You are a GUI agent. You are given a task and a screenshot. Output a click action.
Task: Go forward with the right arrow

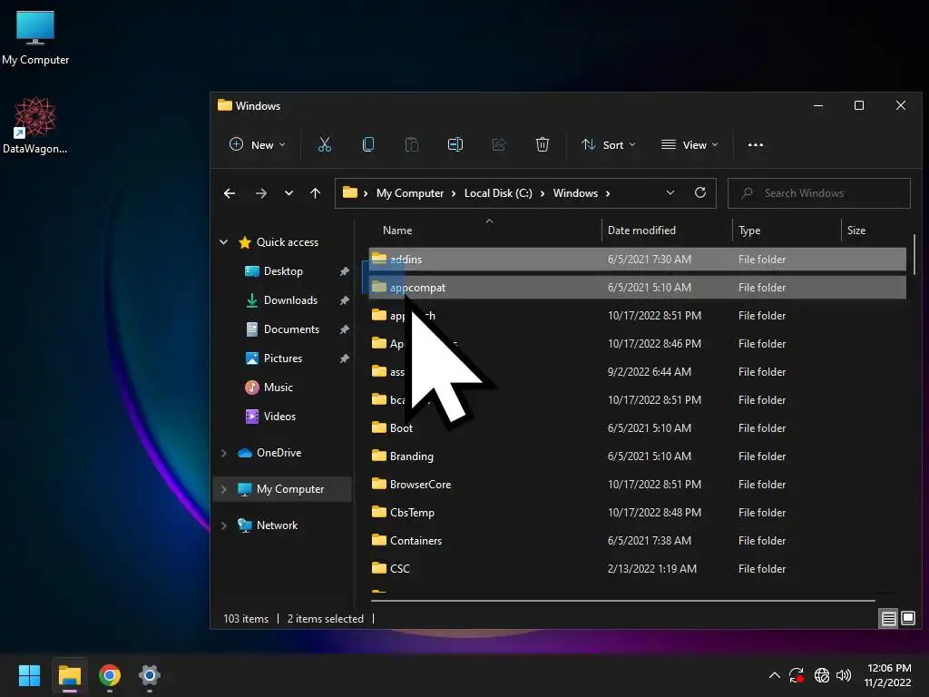[260, 193]
